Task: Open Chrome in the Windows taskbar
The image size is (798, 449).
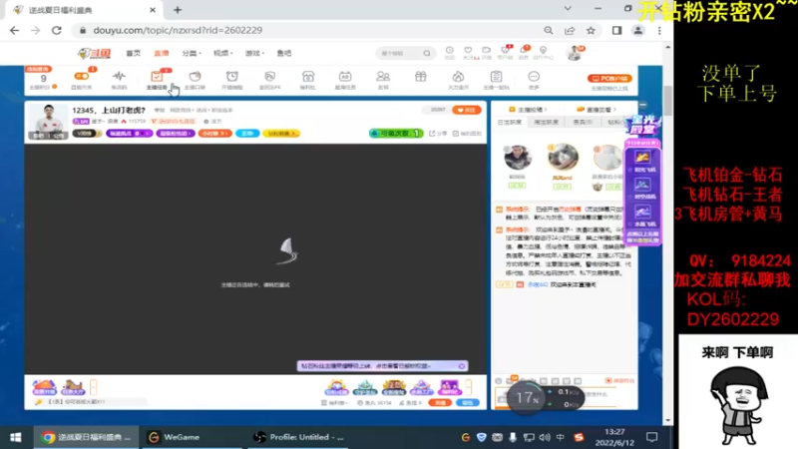Action: point(87,437)
